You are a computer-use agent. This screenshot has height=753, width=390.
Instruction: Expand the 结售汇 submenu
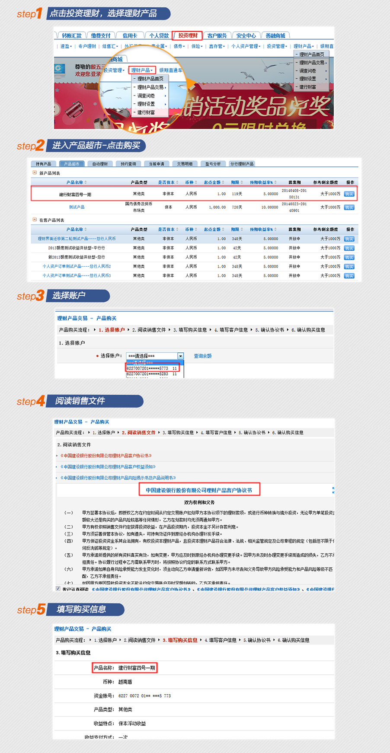(x=110, y=46)
